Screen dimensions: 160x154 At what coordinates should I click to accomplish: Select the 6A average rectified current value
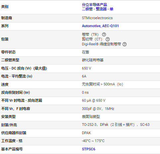click(x=84, y=76)
